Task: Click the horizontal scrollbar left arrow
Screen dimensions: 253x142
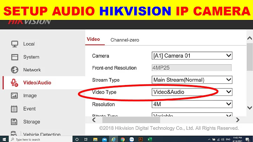Action: (94, 120)
